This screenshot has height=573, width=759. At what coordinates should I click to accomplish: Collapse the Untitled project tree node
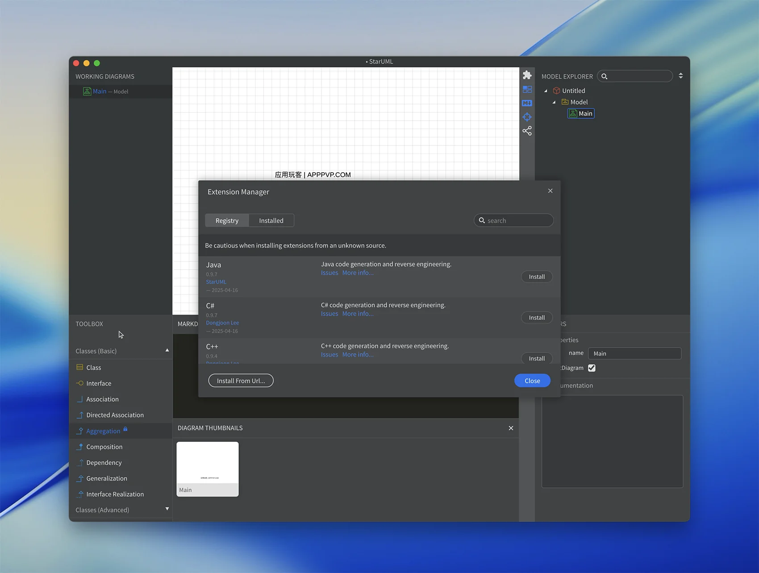point(546,91)
